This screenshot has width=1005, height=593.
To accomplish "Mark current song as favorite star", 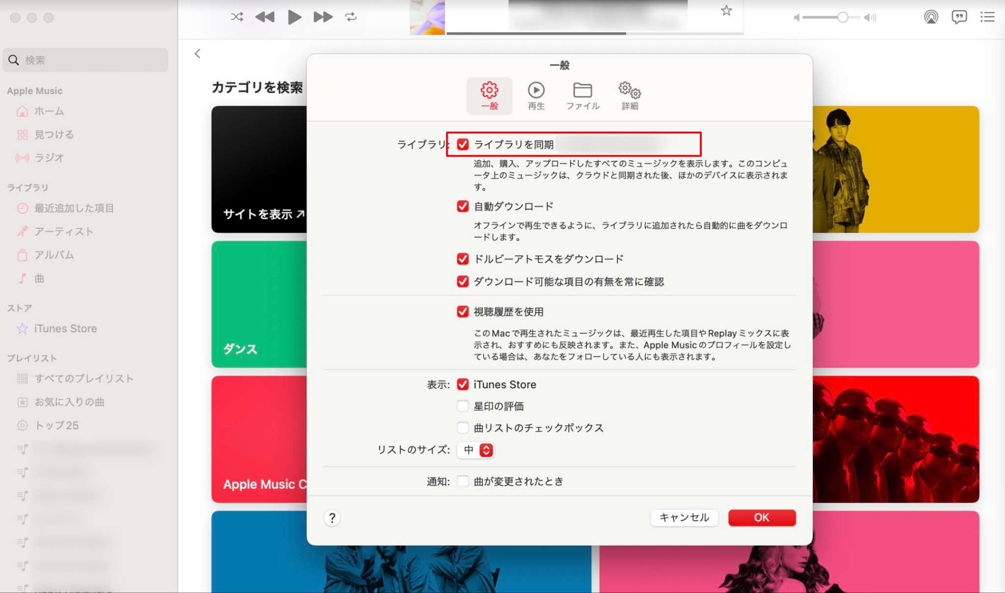I will [726, 11].
